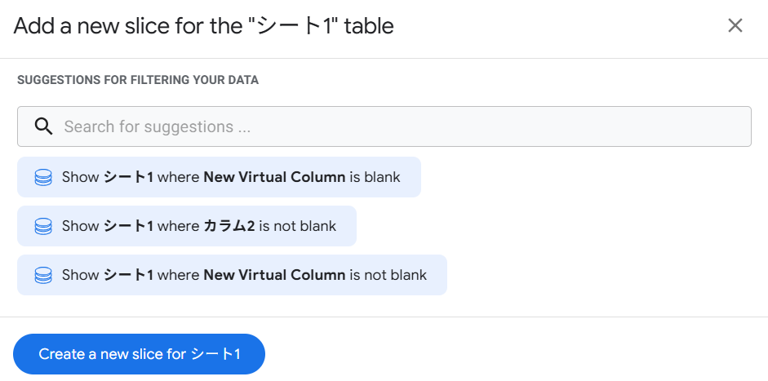Click bold "New Virtual Column" in "is blank" chip
Screen dimensions: 768x381
pos(274,177)
